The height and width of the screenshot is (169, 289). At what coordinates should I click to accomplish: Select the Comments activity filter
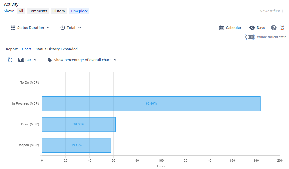point(37,11)
